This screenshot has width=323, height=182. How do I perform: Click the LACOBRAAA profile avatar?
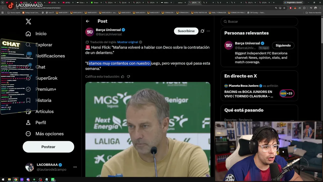pyautogui.click(x=30, y=167)
